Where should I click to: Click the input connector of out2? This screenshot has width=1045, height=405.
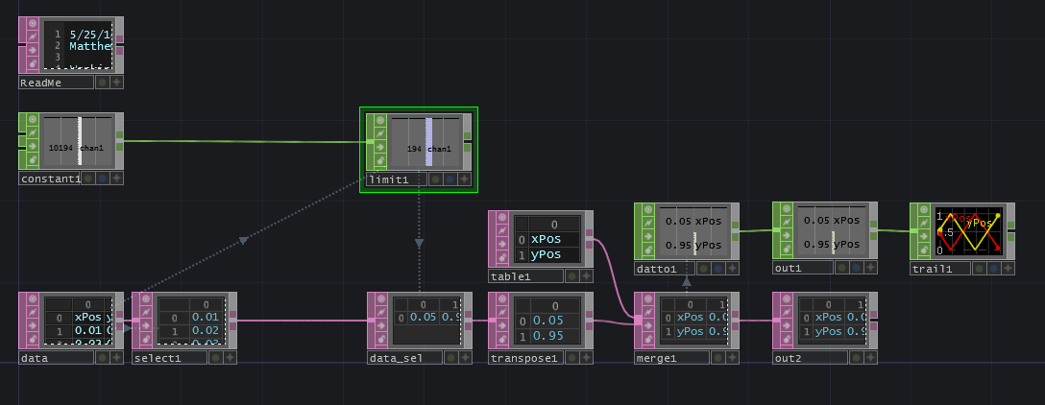click(x=774, y=321)
